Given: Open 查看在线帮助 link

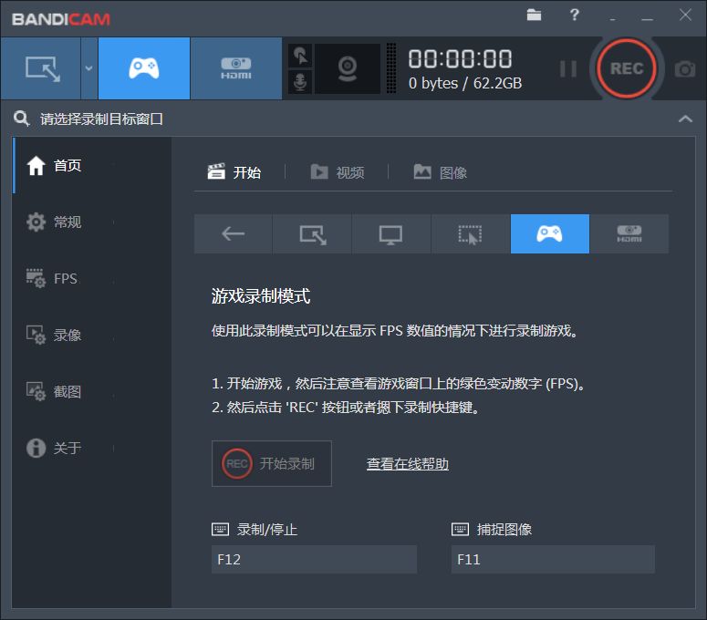Looking at the screenshot, I should (407, 464).
